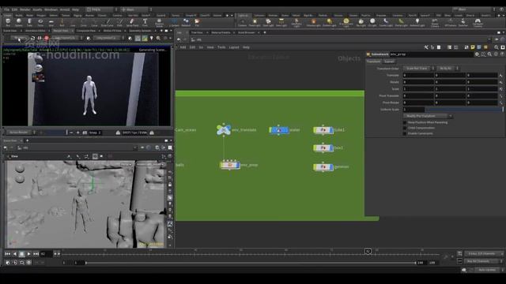
Task: Select the Font shelf tool
Action: click(145, 22)
